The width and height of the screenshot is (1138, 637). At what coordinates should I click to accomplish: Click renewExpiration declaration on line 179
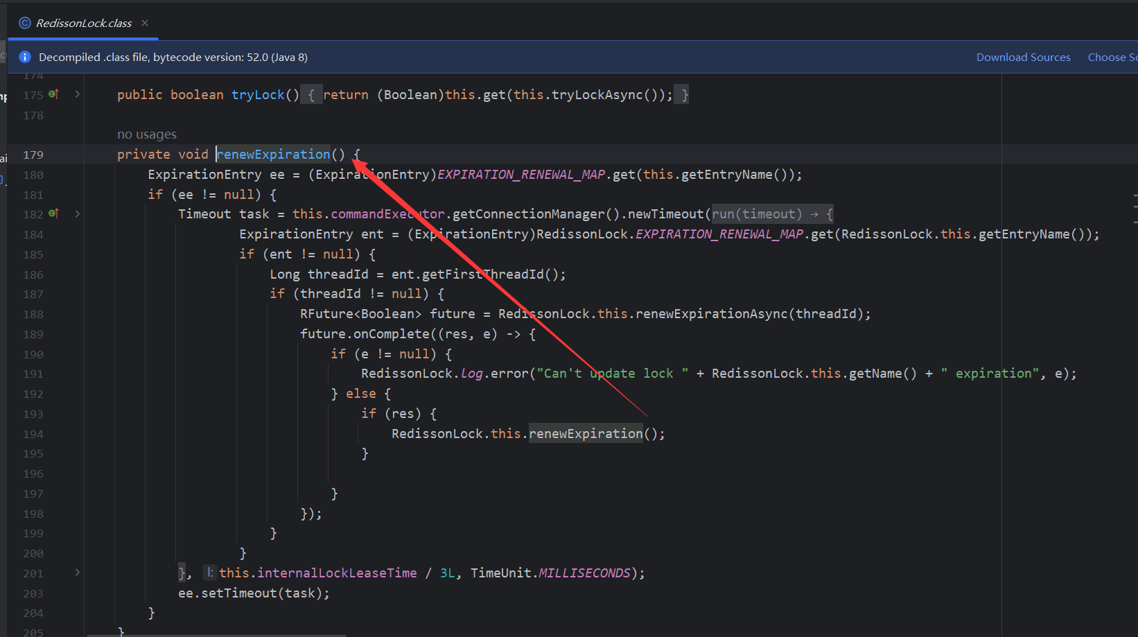click(x=273, y=155)
